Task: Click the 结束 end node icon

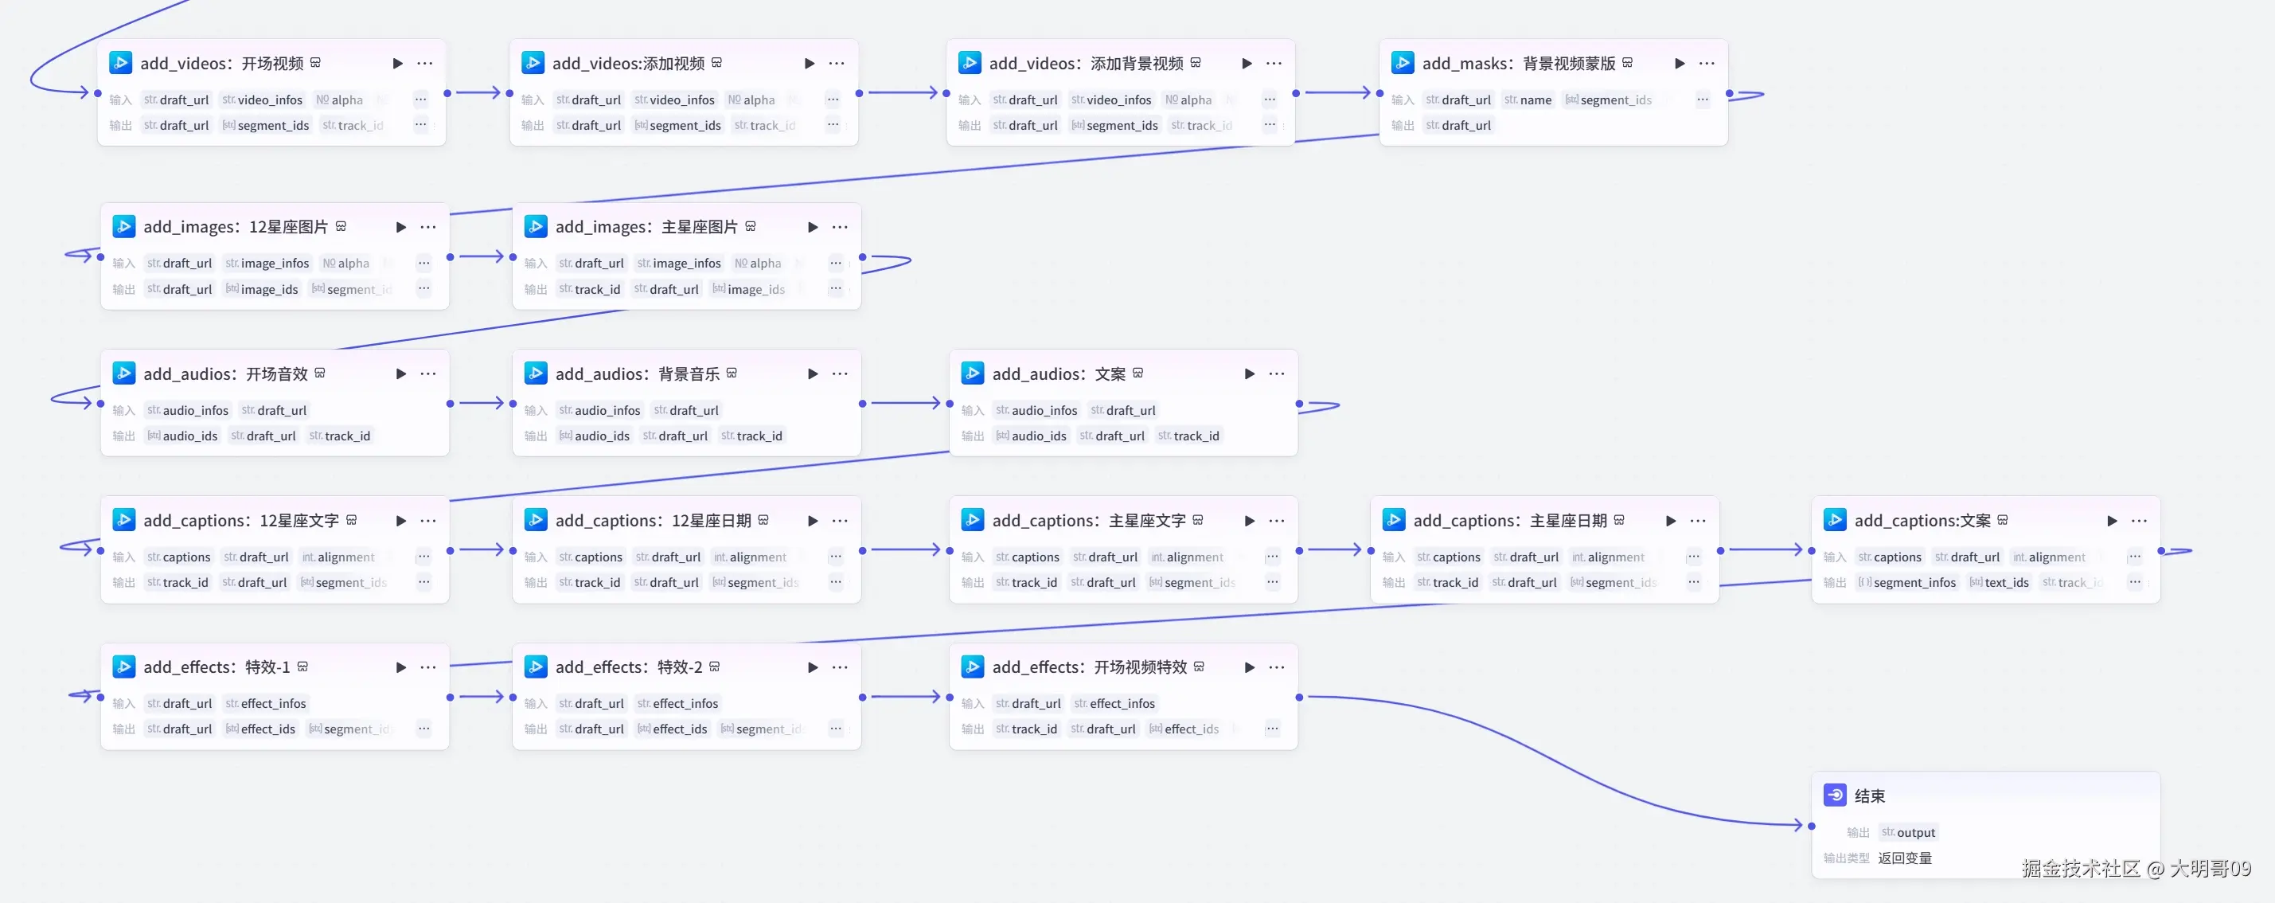Action: point(1834,795)
